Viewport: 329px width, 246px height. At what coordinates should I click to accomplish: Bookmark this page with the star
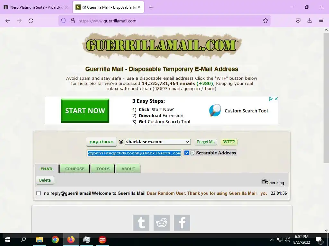click(x=265, y=21)
